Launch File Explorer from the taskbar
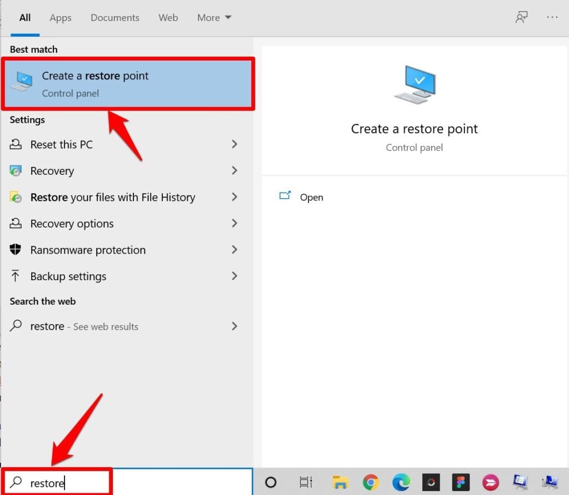Image resolution: width=569 pixels, height=495 pixels. pyautogui.click(x=340, y=482)
